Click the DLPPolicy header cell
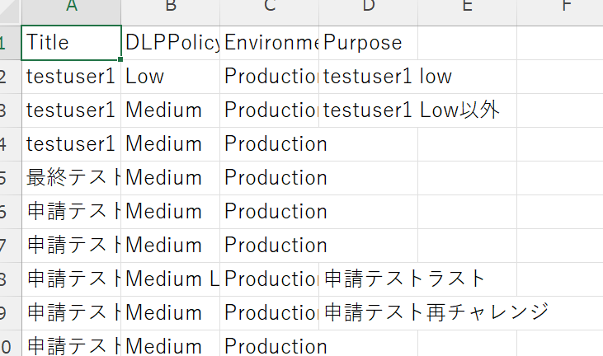 click(171, 43)
